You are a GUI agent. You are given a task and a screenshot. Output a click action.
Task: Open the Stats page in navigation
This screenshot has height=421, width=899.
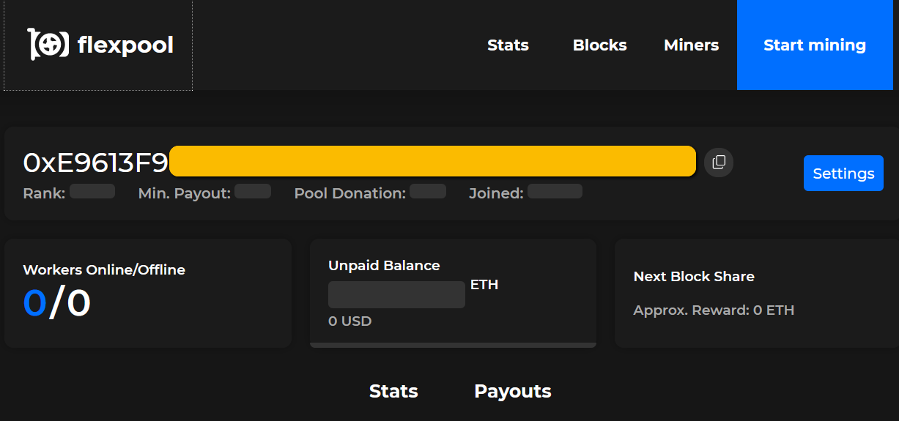click(508, 45)
